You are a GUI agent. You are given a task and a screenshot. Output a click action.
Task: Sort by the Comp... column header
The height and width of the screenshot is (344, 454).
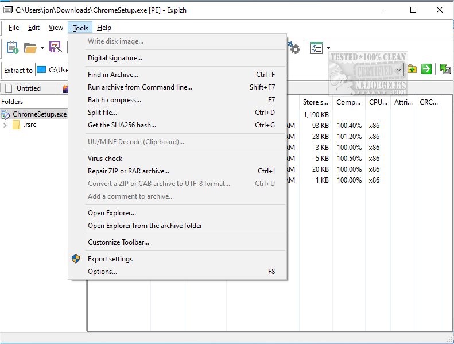click(348, 102)
